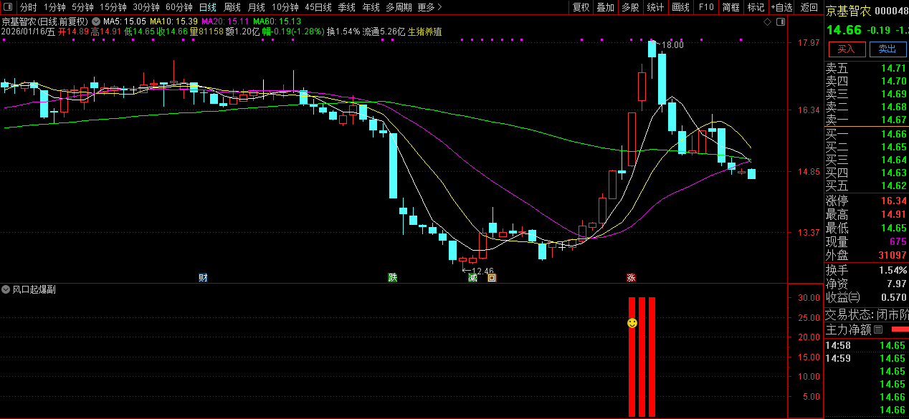Image resolution: width=909 pixels, height=419 pixels.
Task: Switch to 分时 intraday view
Action: (28, 7)
